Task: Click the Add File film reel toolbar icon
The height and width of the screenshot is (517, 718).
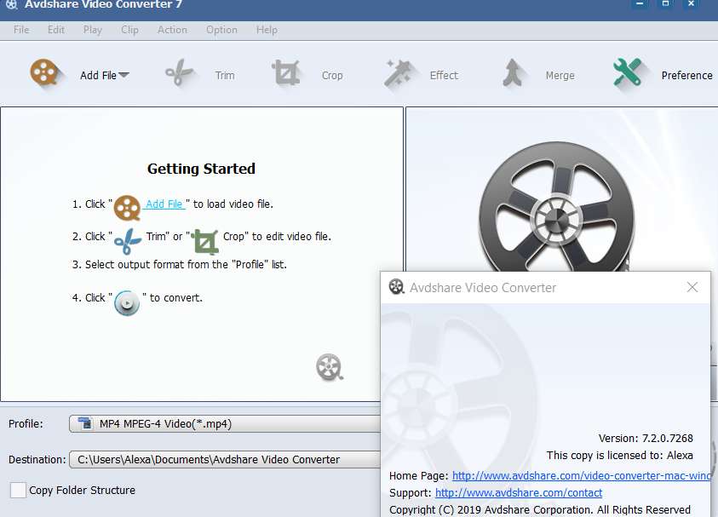Action: click(x=44, y=72)
